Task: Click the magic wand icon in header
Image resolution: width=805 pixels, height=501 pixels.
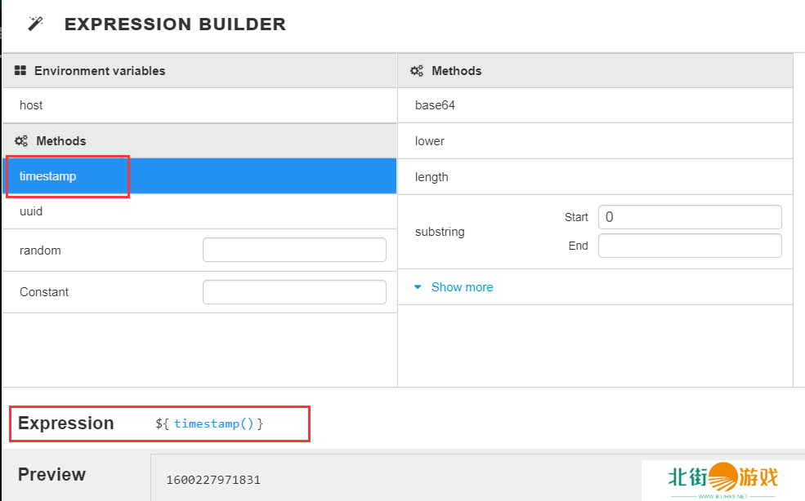Action: 35,24
